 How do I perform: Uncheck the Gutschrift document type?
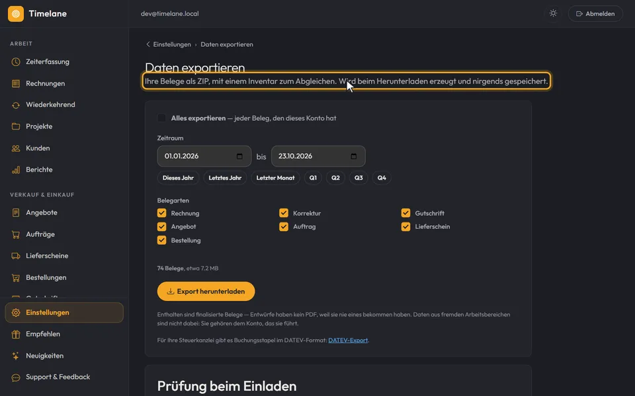[x=405, y=213]
